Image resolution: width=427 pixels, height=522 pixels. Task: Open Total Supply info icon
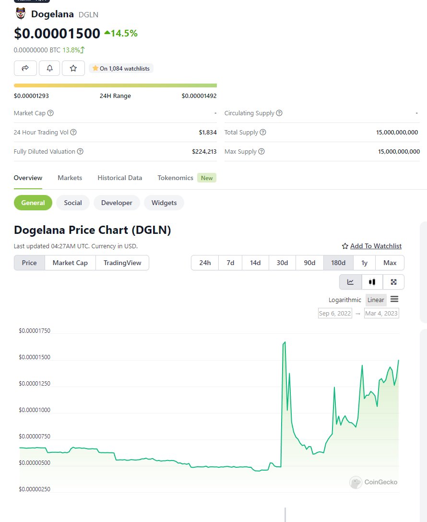263,132
